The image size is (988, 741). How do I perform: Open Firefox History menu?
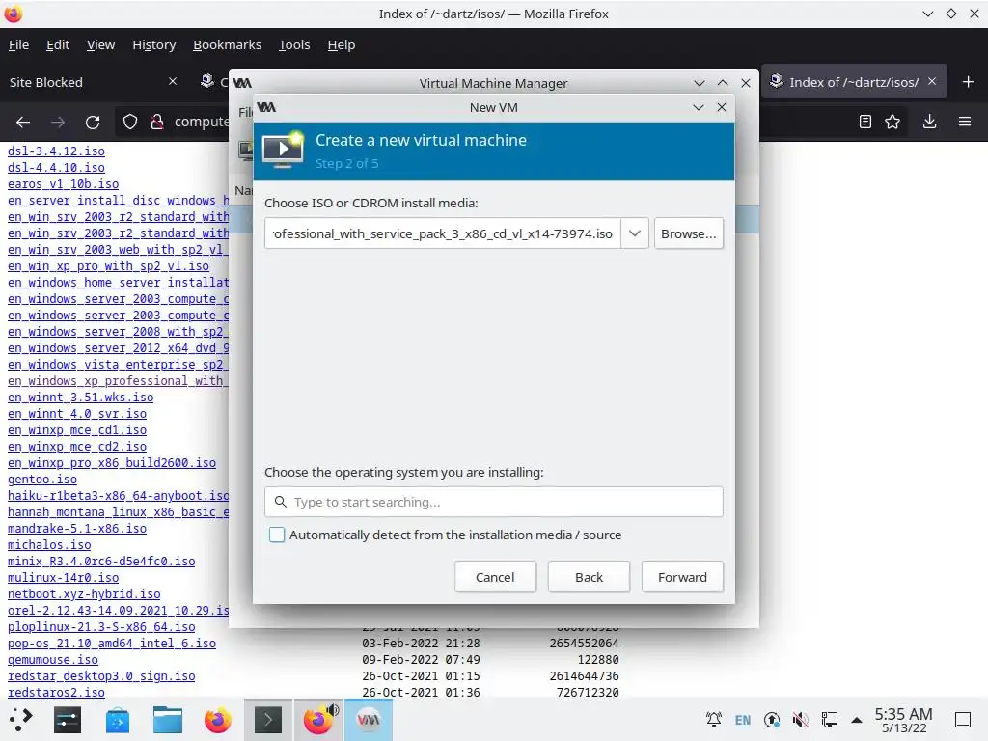[x=153, y=44]
